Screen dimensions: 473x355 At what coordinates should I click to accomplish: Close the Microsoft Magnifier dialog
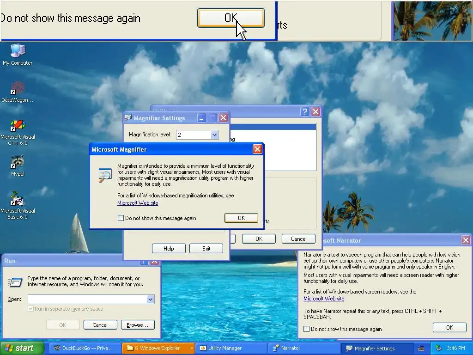(257, 149)
